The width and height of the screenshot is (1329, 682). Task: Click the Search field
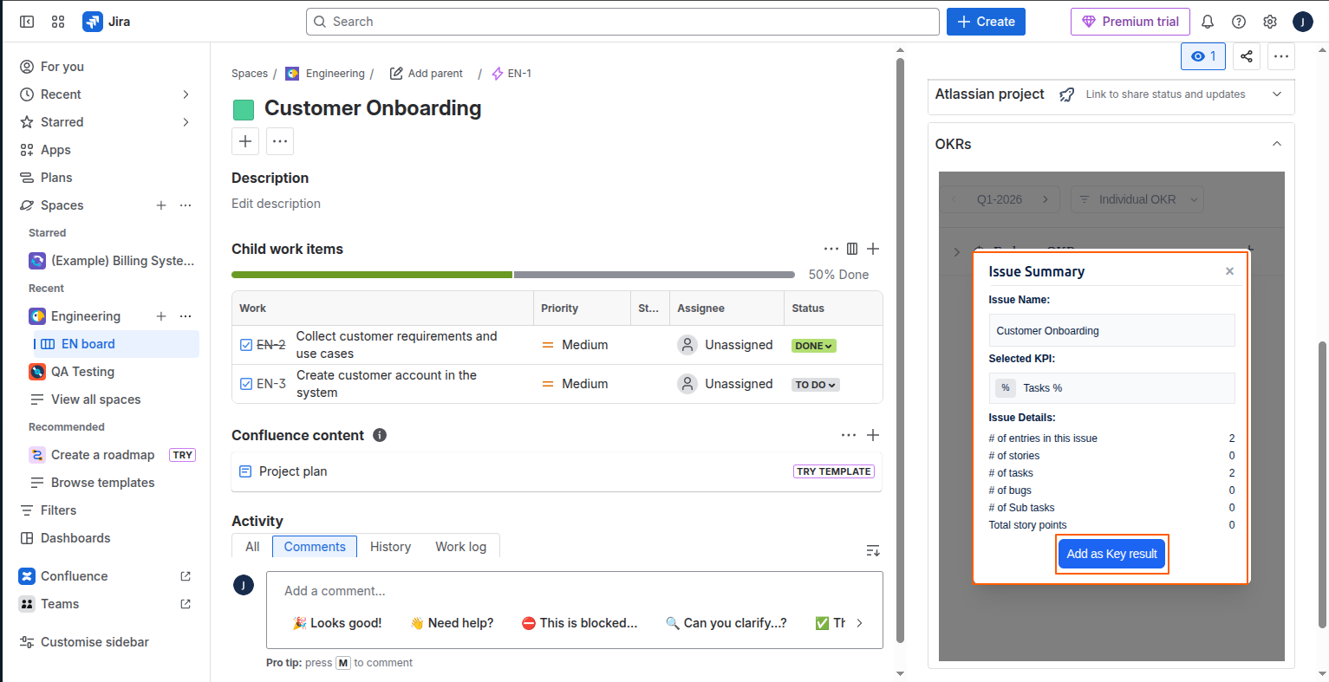coord(622,22)
